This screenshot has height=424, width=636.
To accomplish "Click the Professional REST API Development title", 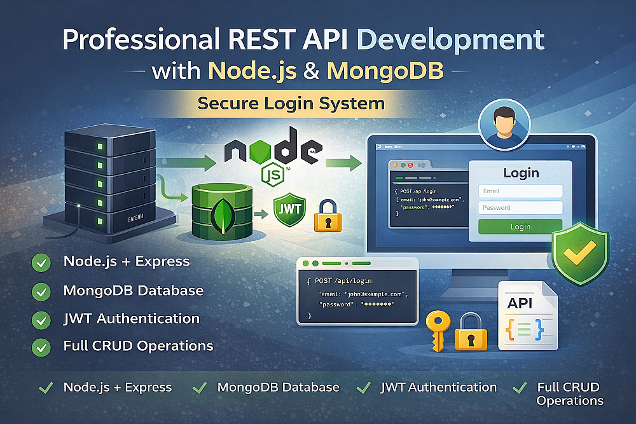I will click(x=303, y=39).
